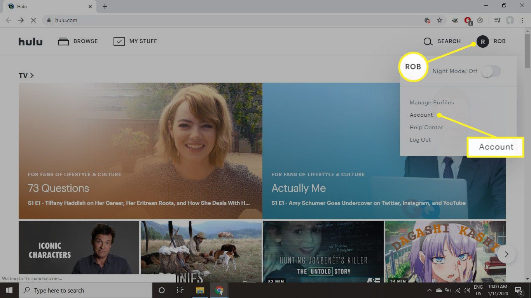Click the volume speaker tray icon

(467, 290)
